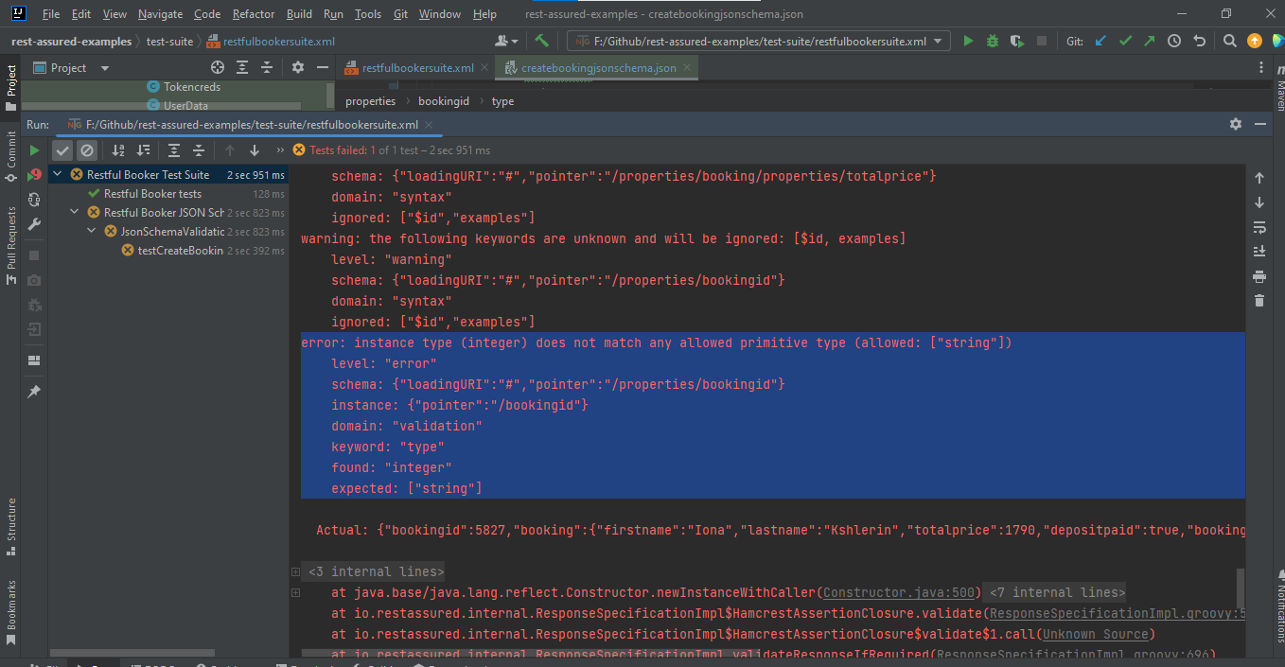Open Search Everywhere magnifier
The height and width of the screenshot is (667, 1285).
point(1228,41)
